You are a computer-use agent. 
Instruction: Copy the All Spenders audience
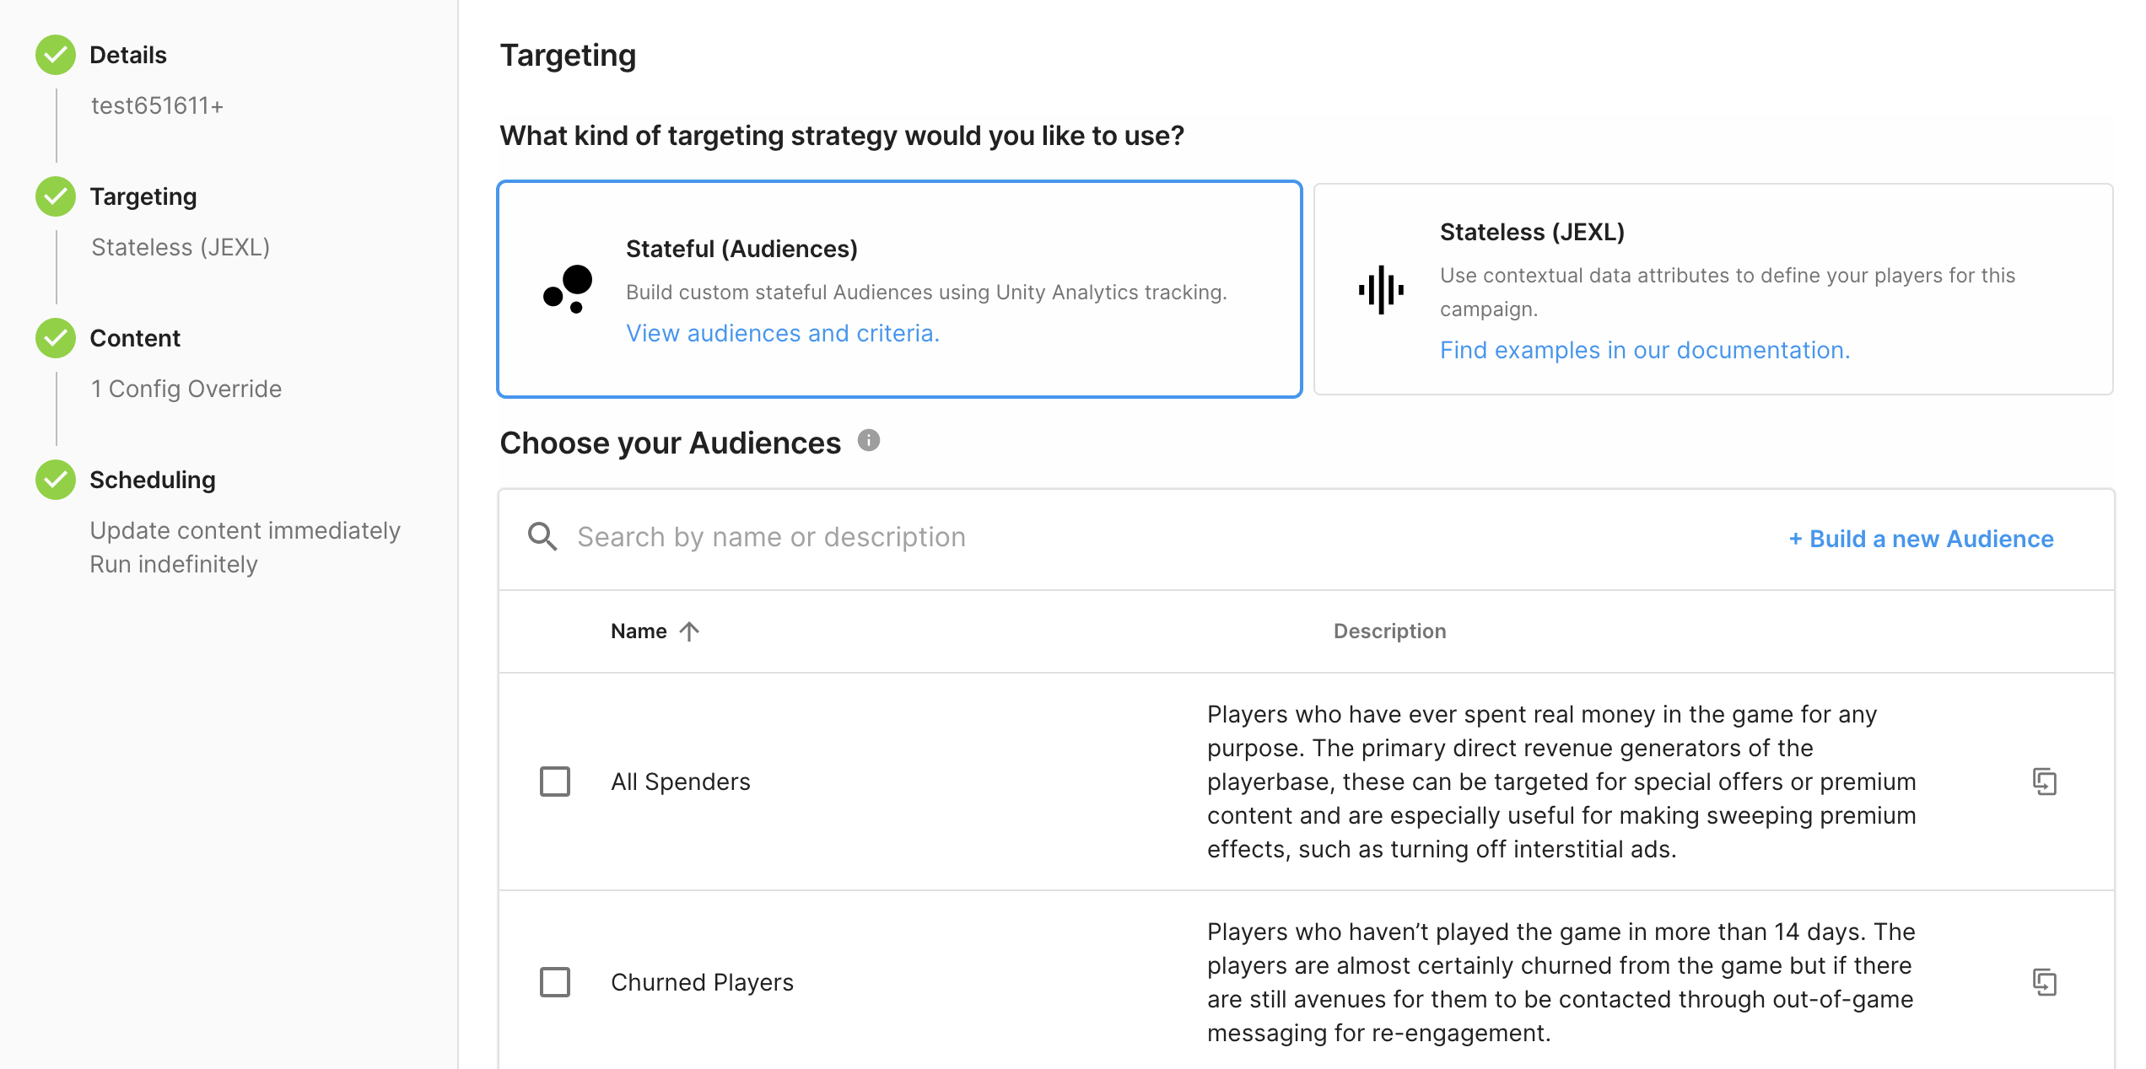[x=2044, y=782]
